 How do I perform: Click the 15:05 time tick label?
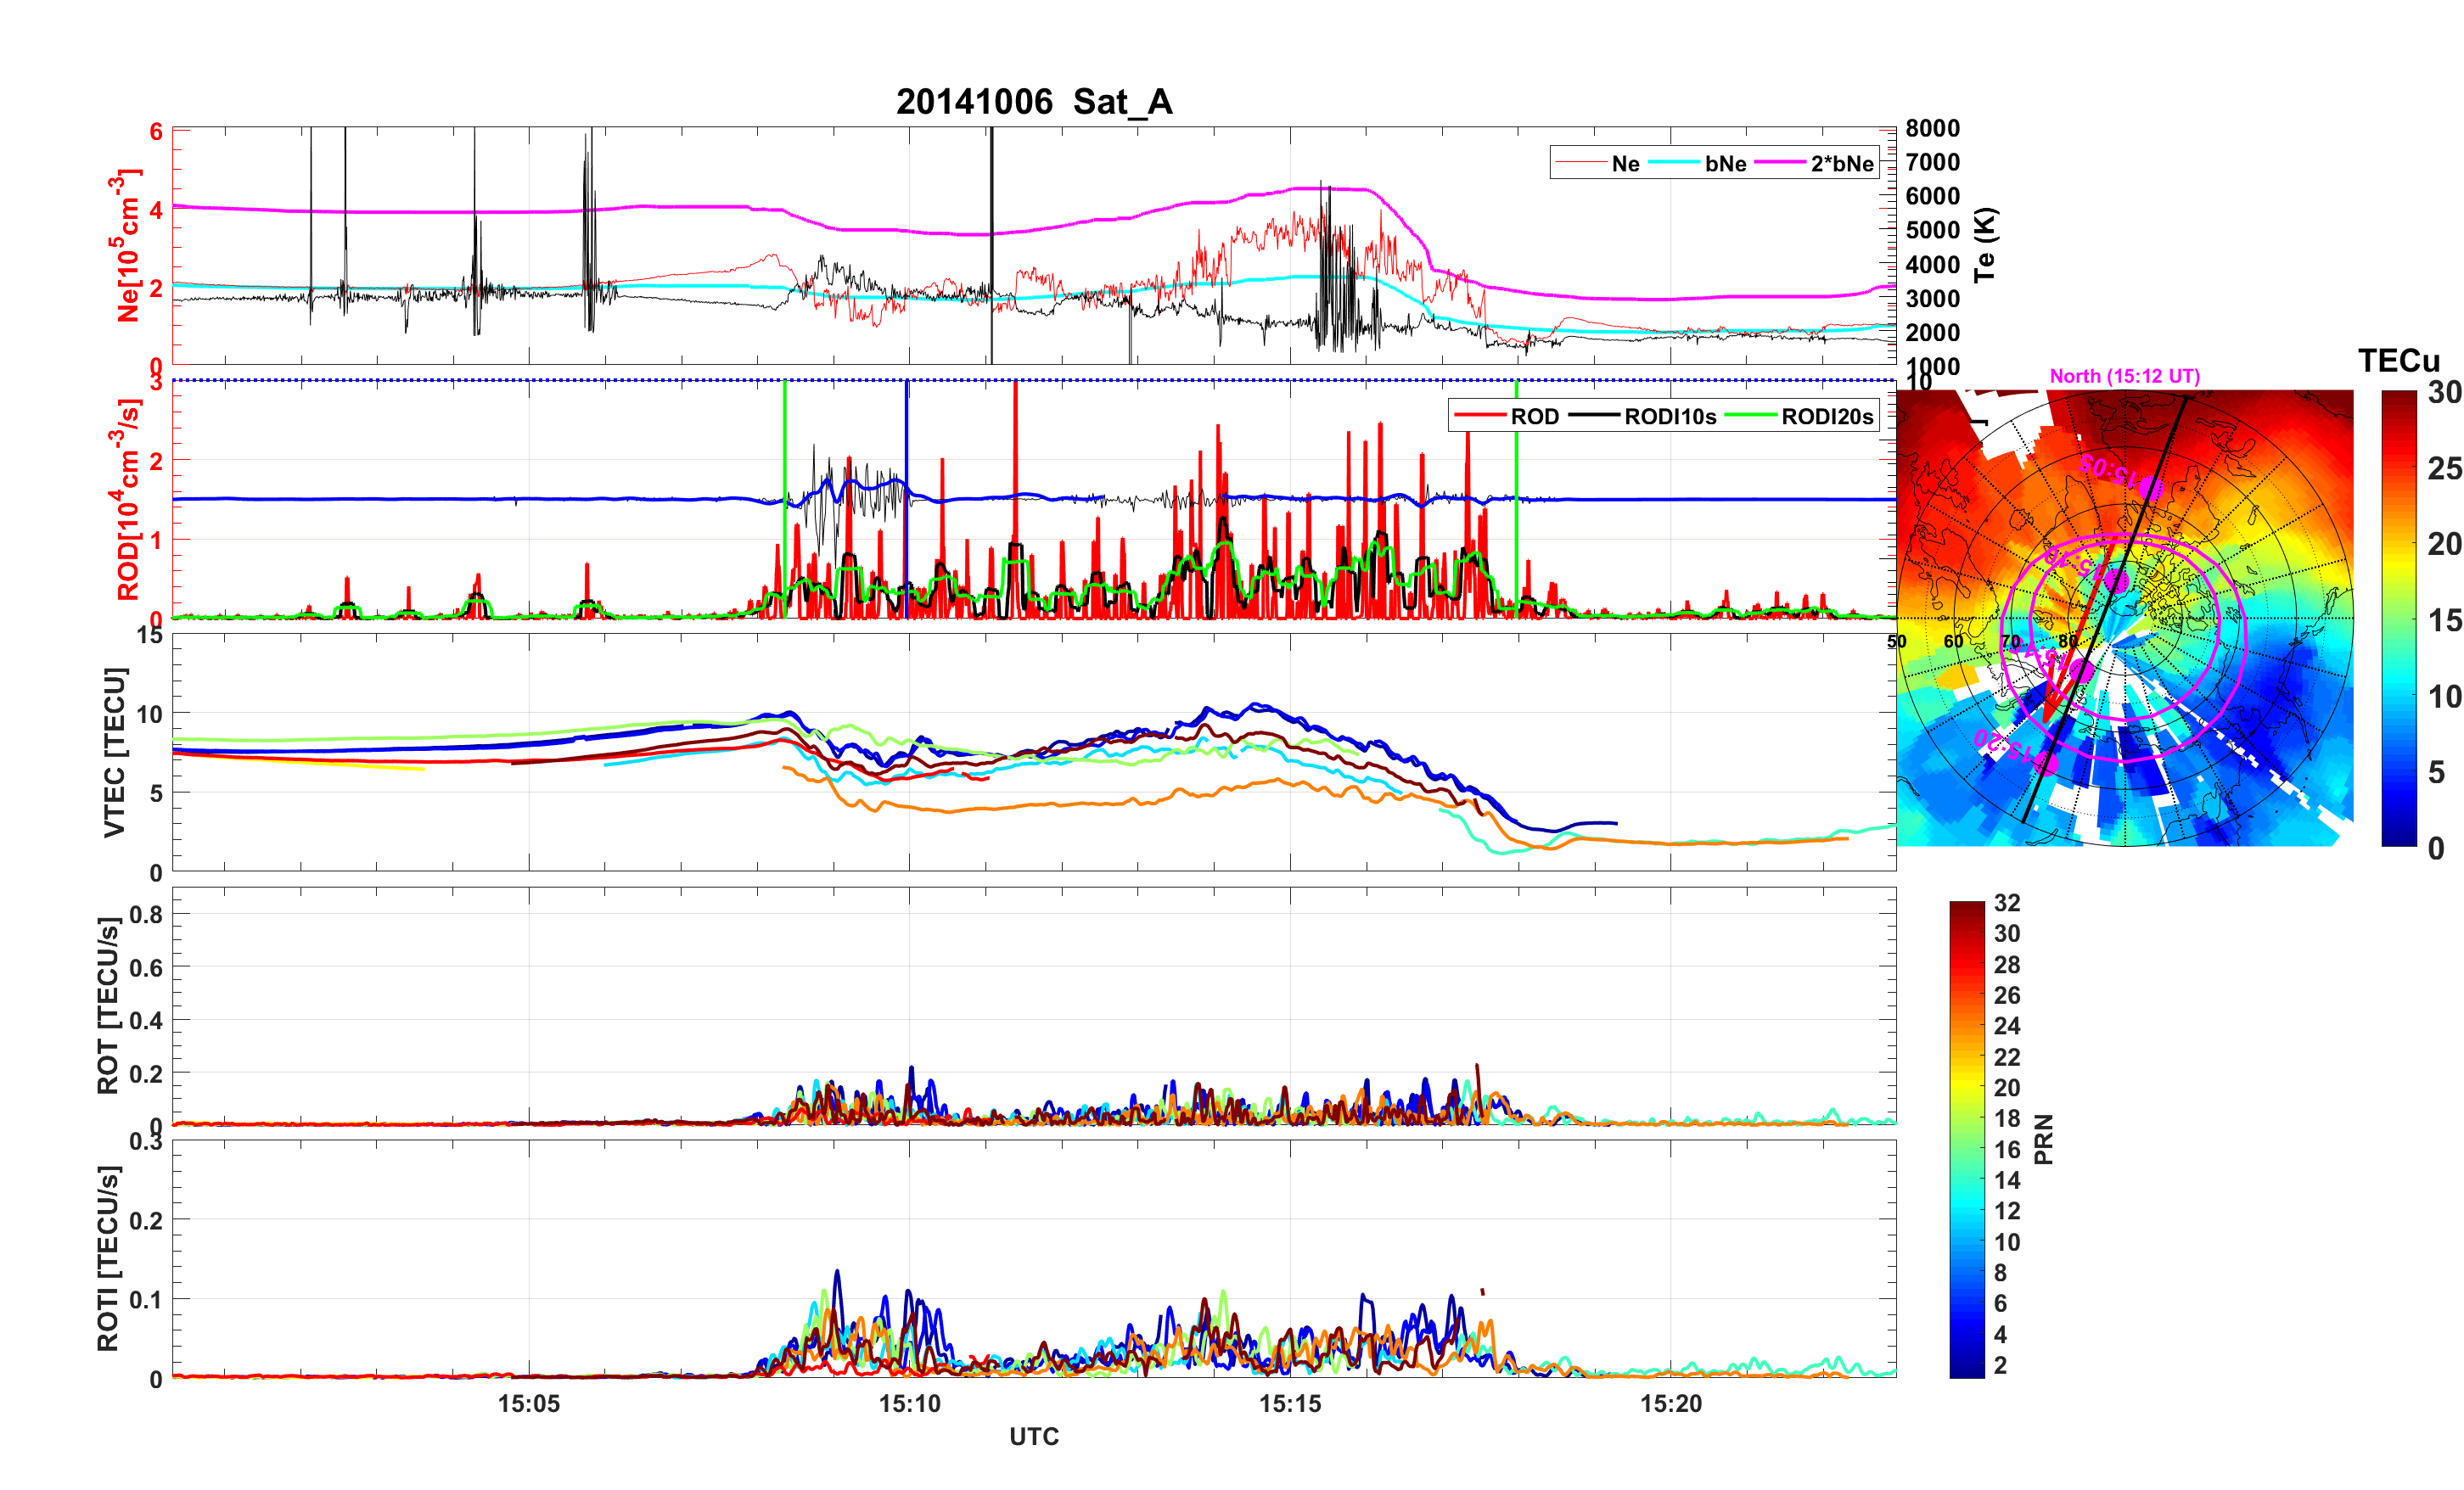point(529,1403)
